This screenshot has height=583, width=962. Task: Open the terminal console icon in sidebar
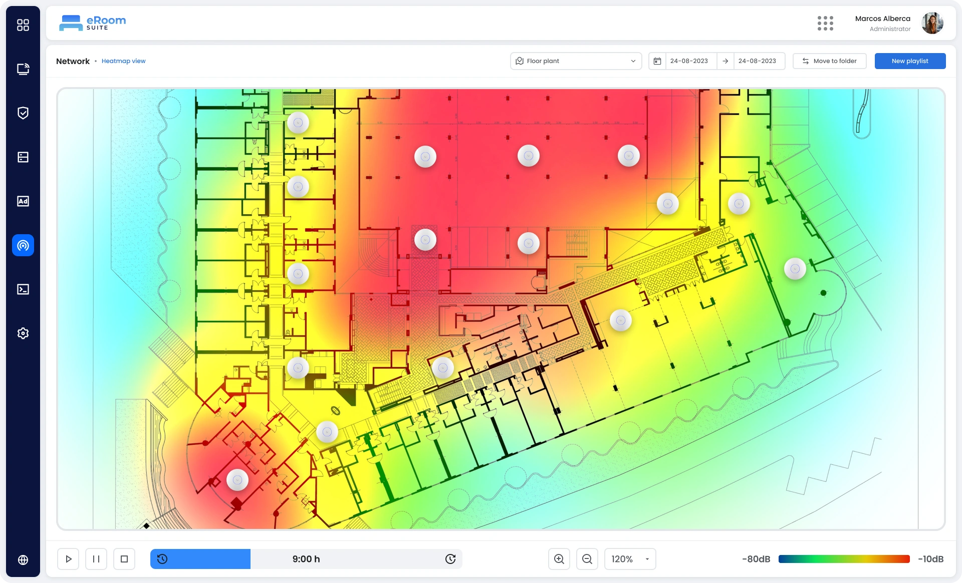click(x=23, y=289)
